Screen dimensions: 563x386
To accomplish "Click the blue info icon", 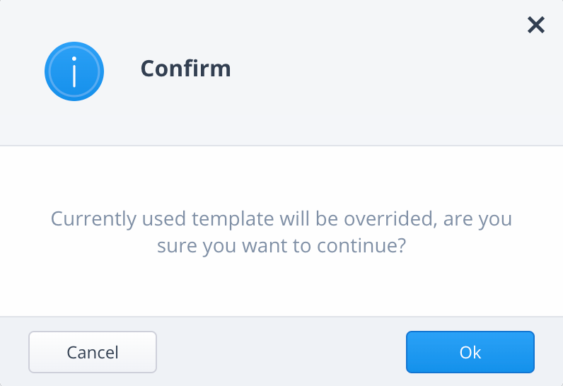I will tap(74, 71).
